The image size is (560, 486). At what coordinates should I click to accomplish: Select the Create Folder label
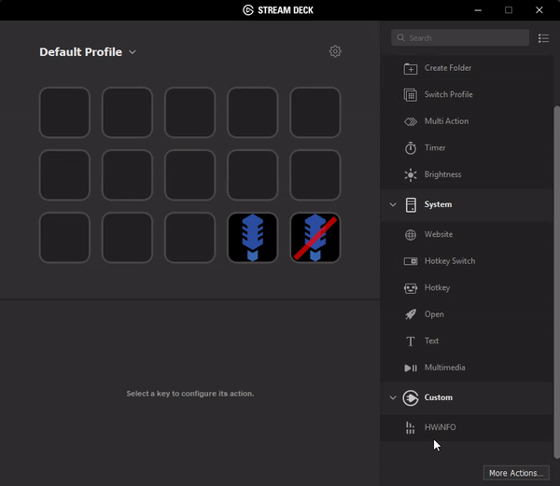(x=448, y=68)
